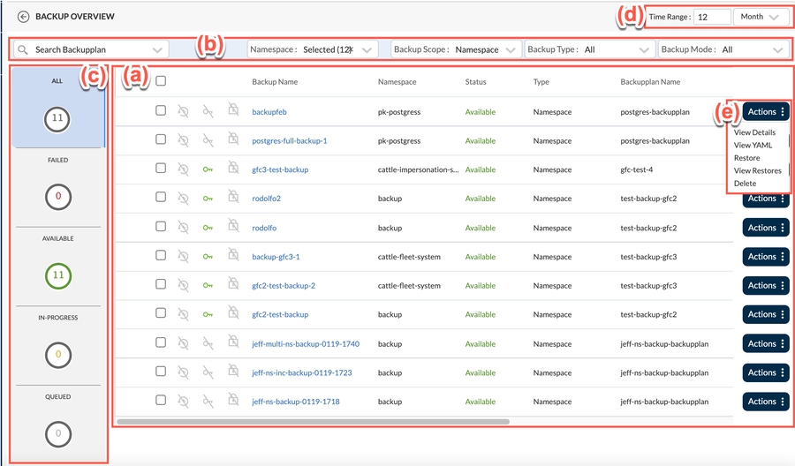795x466 pixels.
Task: Click the Time Range number input field
Action: (x=712, y=17)
